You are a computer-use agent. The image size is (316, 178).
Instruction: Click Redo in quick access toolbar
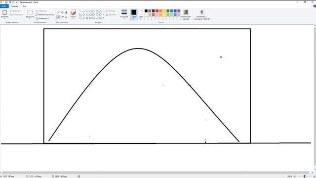click(13, 2)
